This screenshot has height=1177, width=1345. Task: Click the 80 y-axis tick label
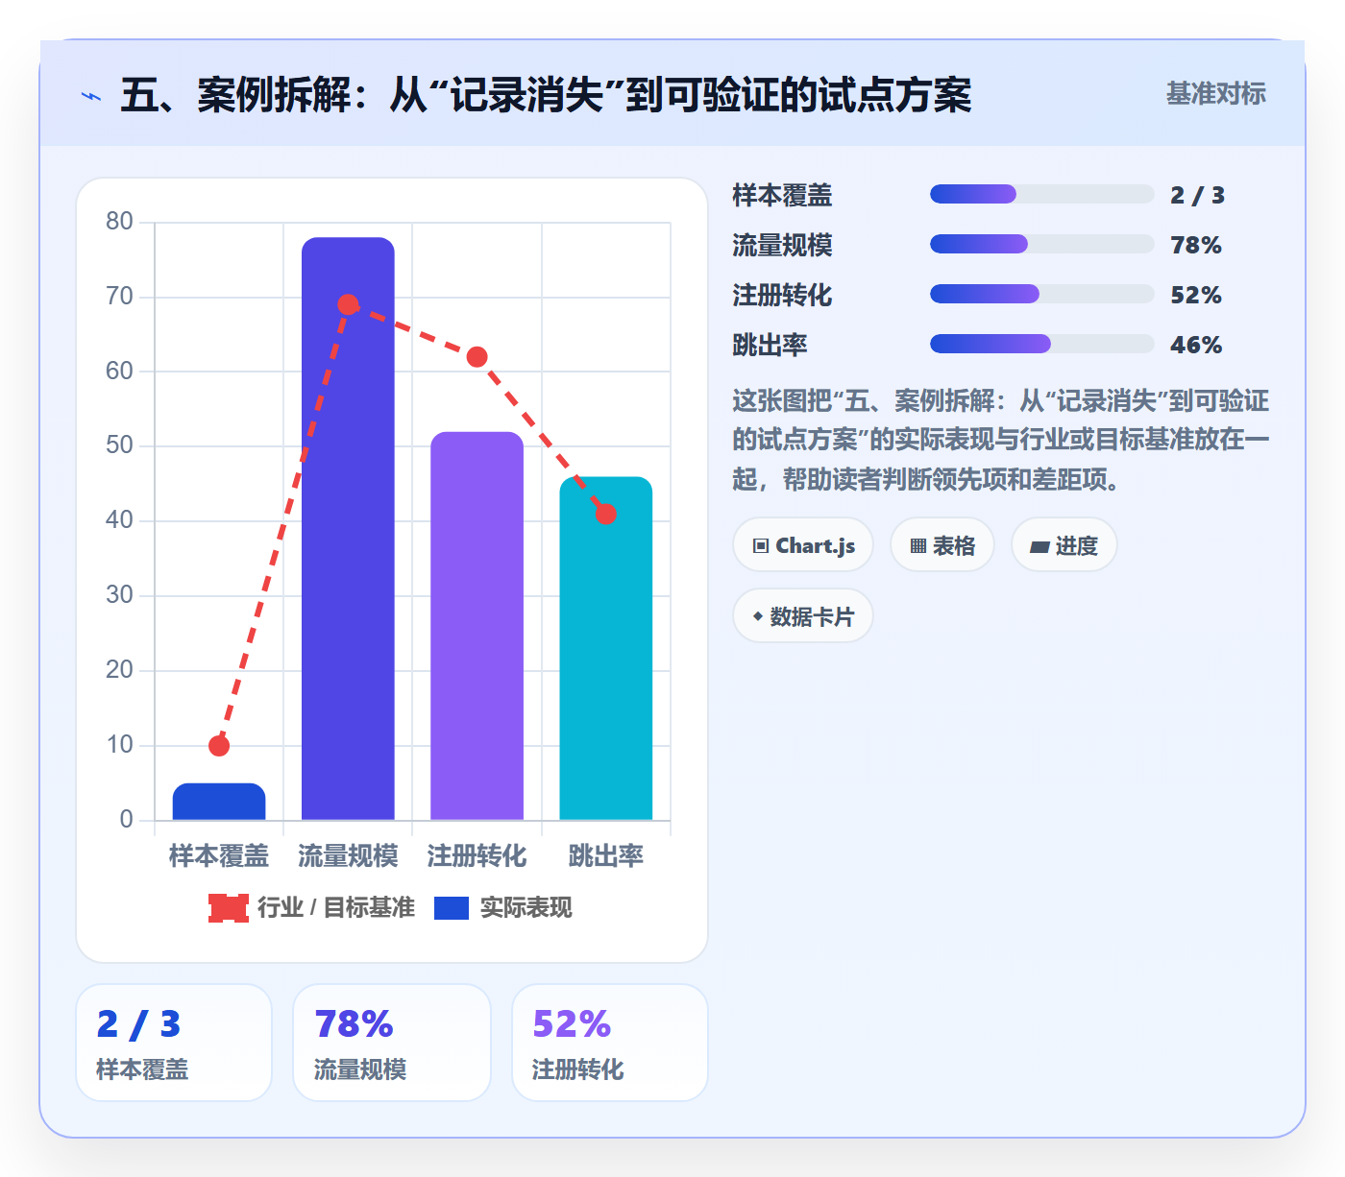pyautogui.click(x=120, y=221)
